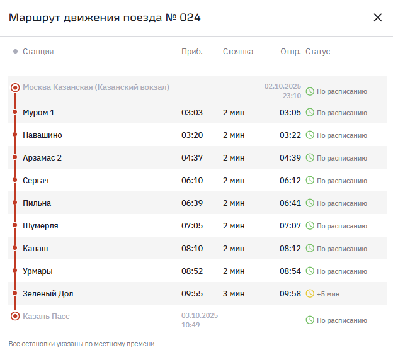Select the Пильна station name
Image resolution: width=393 pixels, height=355 pixels.
coord(37,203)
